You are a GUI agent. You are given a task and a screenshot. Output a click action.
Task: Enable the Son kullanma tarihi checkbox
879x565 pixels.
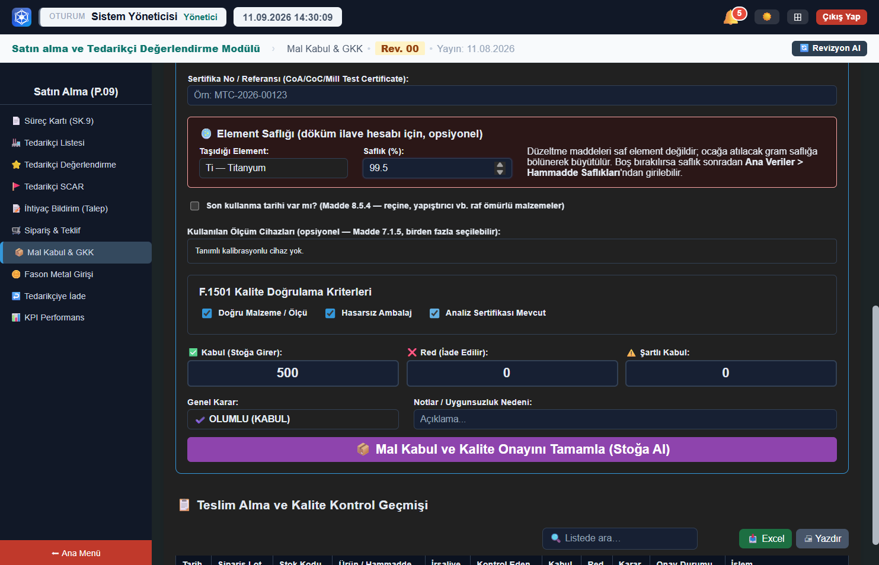tap(194, 206)
